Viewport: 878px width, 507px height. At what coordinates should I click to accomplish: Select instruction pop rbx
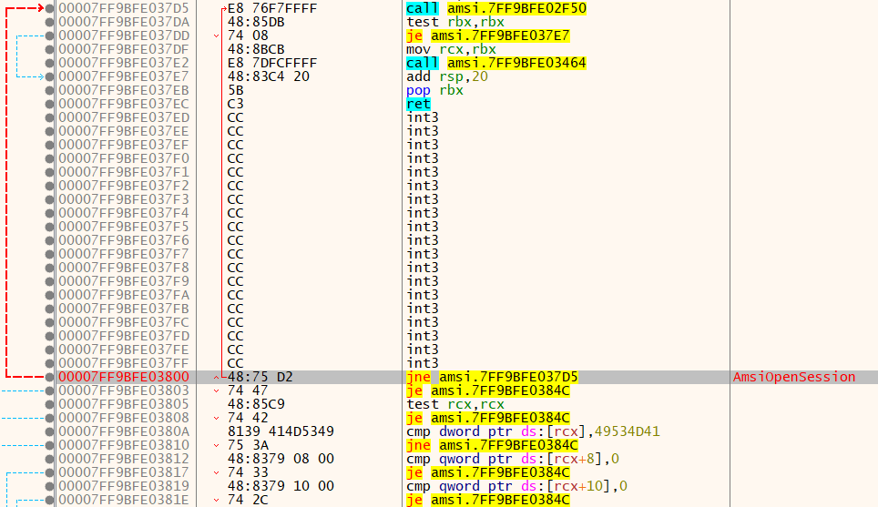434,90
